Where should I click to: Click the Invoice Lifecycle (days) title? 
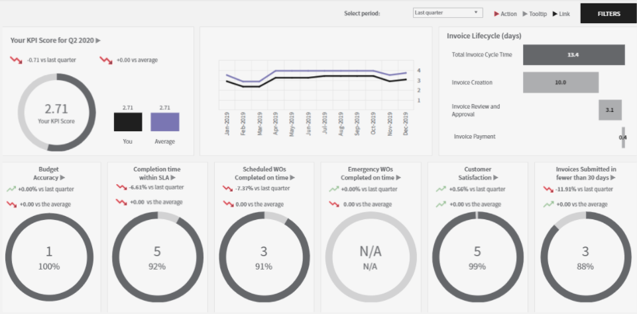pyautogui.click(x=485, y=36)
